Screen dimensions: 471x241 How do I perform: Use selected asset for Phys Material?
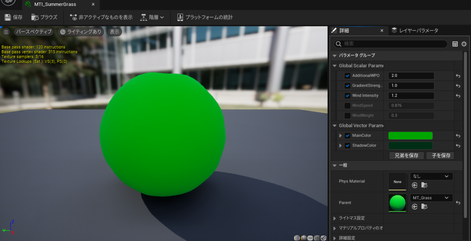(x=415, y=185)
